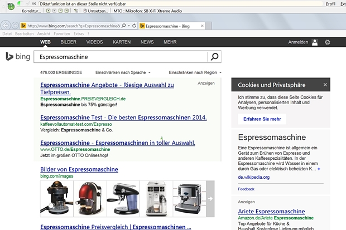
Task: Click the bing.com URL address field
Action: click(74, 26)
